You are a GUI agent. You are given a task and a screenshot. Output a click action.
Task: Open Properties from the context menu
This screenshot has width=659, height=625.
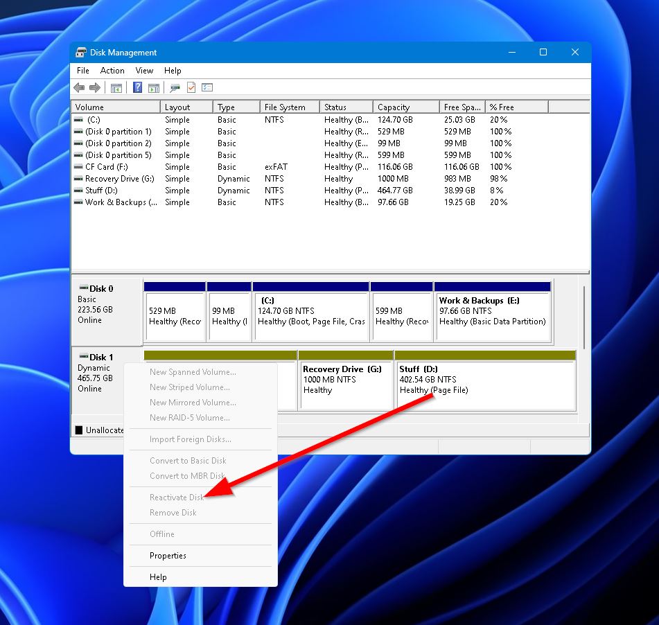pos(166,555)
